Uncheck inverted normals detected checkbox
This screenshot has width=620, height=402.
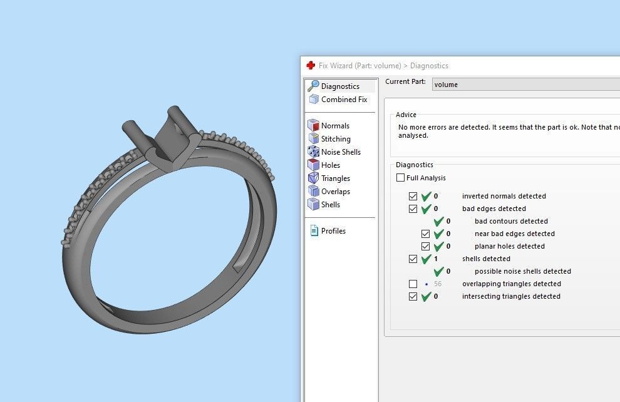tap(413, 196)
